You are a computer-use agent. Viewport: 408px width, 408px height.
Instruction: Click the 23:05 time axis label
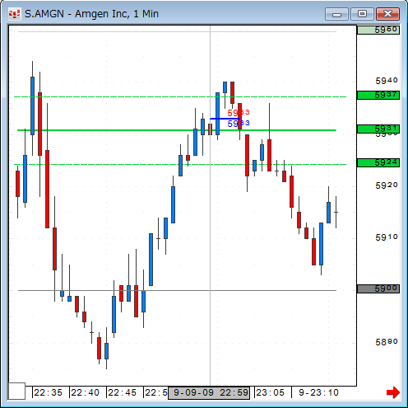pos(270,392)
